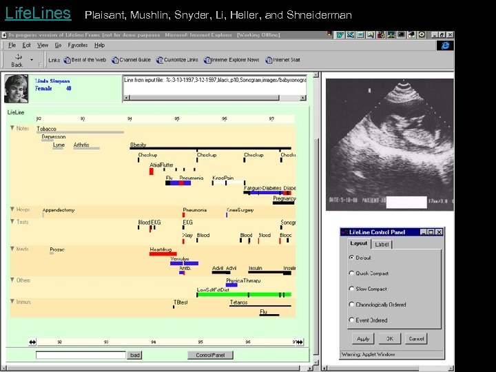496x372 pixels.
Task: Open the LifeLines title hyperlink
Action: pyautogui.click(x=38, y=13)
